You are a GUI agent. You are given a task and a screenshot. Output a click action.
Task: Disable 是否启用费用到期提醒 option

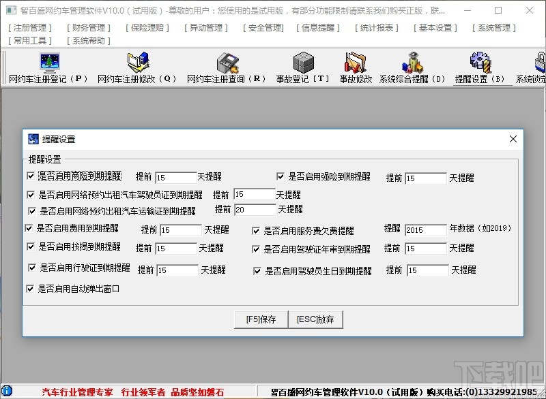(28, 229)
